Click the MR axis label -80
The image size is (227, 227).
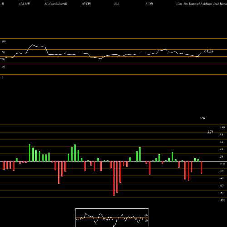click(x=222, y=193)
